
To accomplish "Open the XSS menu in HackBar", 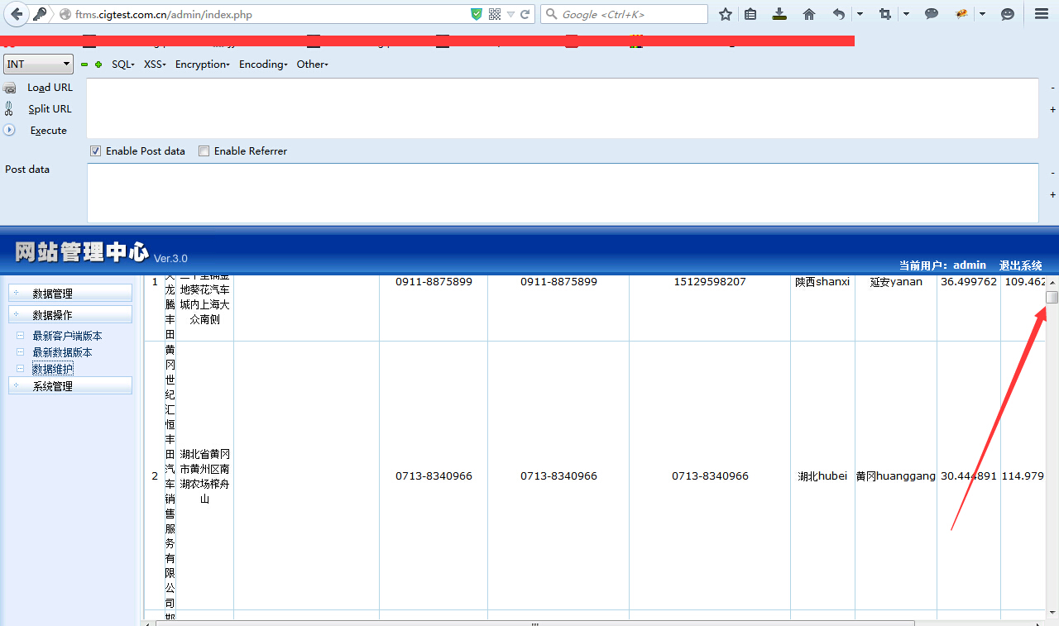I will coord(155,65).
